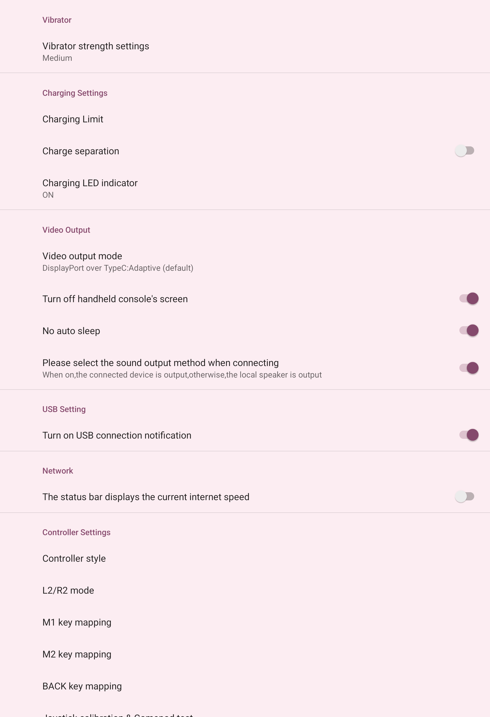This screenshot has width=490, height=717.
Task: Select L2/R2 mode option
Action: click(x=68, y=590)
